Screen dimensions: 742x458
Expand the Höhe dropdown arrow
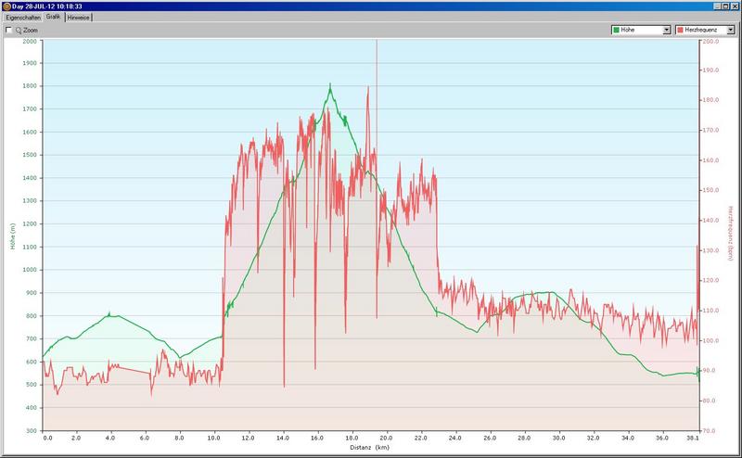coord(666,31)
